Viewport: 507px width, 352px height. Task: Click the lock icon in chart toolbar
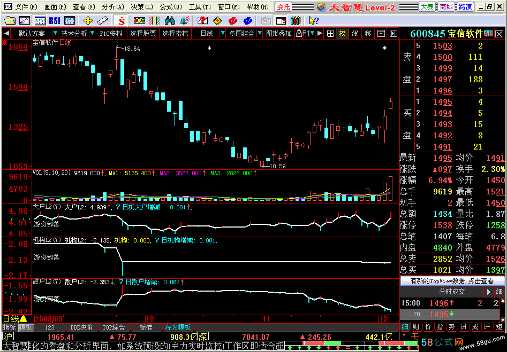[x=299, y=33]
